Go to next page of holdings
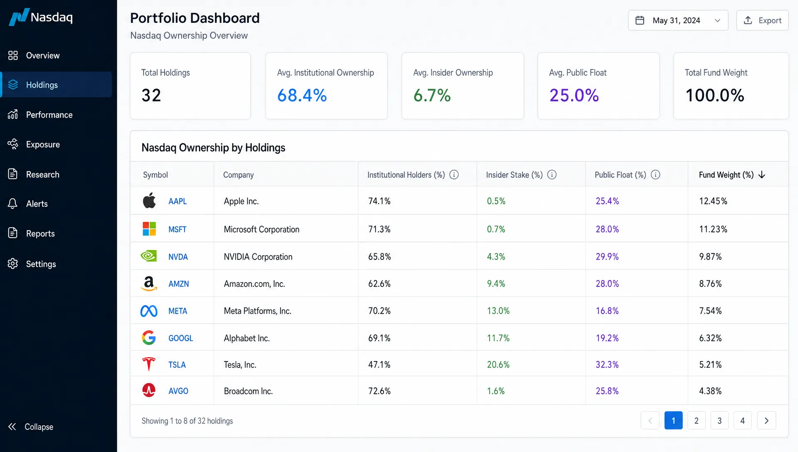 [766, 420]
